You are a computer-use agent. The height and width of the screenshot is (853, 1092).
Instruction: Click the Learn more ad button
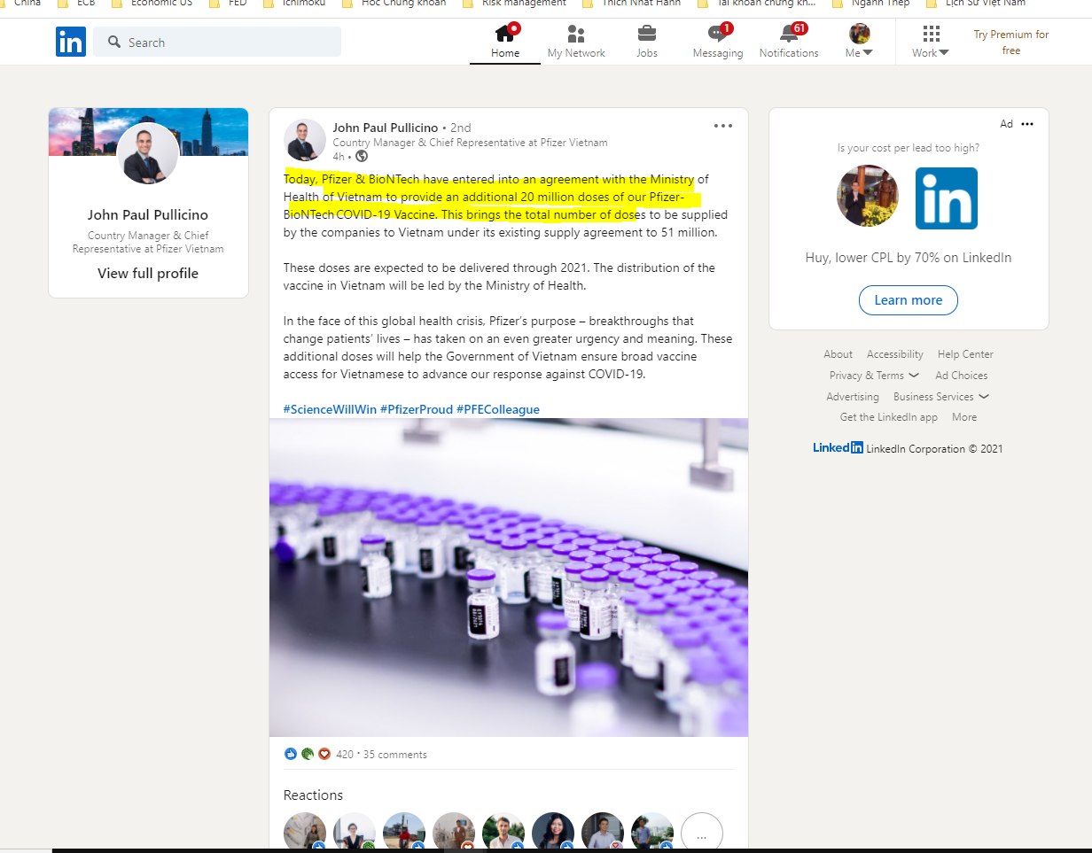[908, 300]
